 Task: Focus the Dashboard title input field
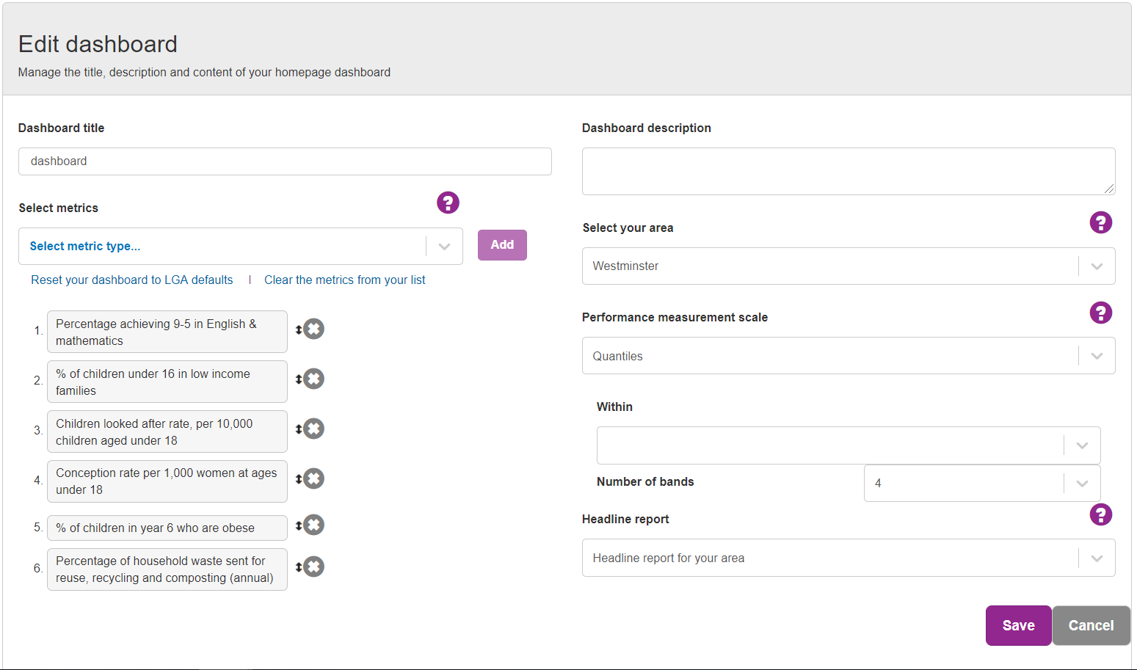(285, 161)
